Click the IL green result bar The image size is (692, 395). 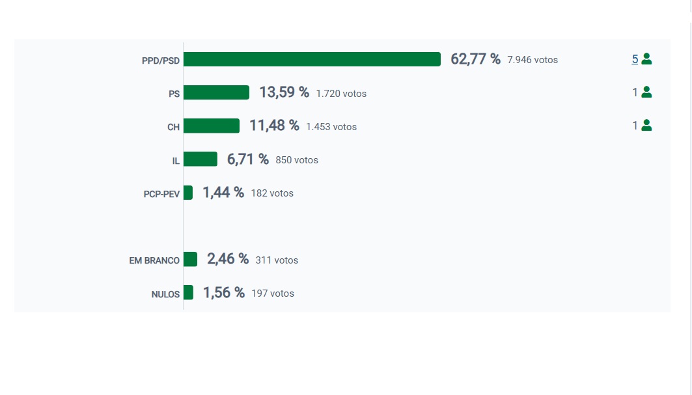point(201,159)
